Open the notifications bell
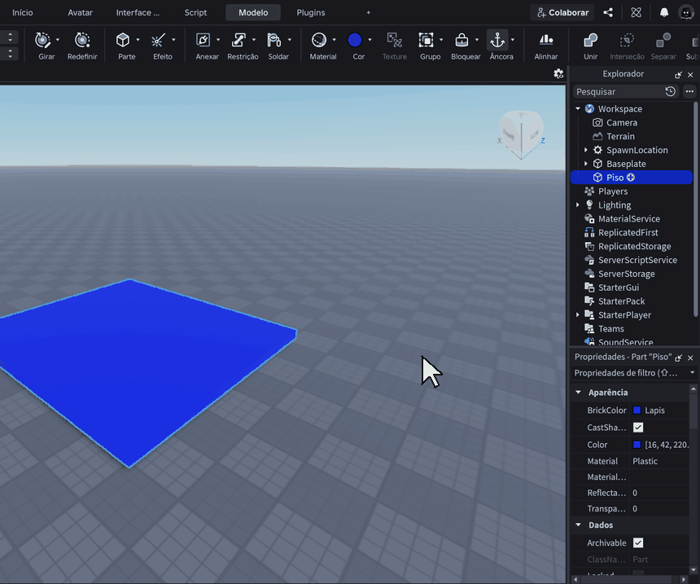This screenshot has width=700, height=584. pyautogui.click(x=664, y=12)
